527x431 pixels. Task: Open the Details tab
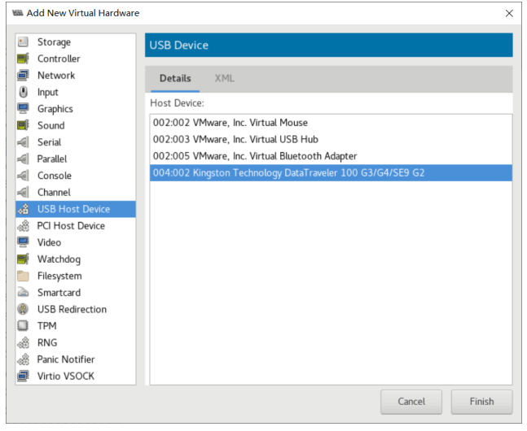(175, 79)
